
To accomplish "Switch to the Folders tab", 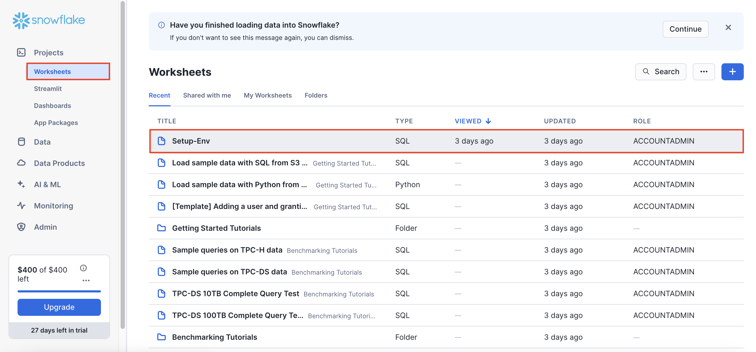I will (x=316, y=95).
